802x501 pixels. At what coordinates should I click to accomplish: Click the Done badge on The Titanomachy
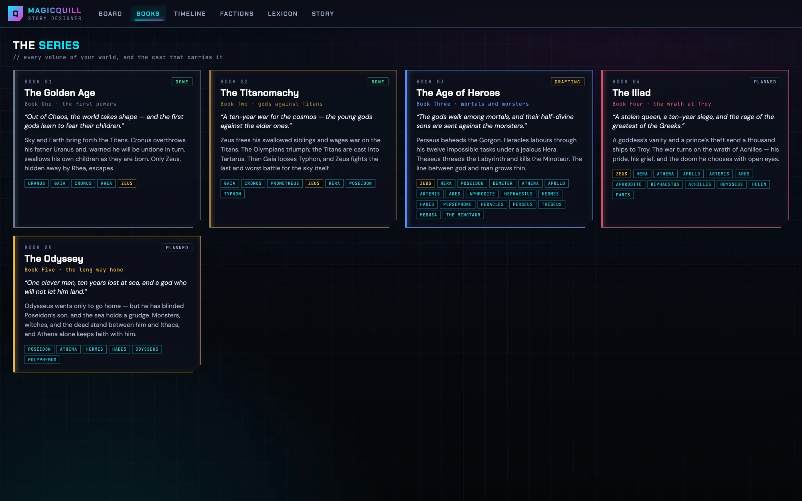tap(378, 82)
